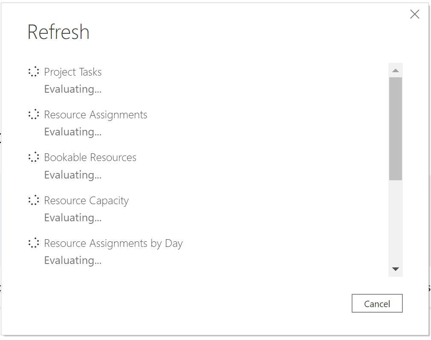Select the Resource Assignments query label
Image resolution: width=431 pixels, height=340 pixels.
[96, 114]
